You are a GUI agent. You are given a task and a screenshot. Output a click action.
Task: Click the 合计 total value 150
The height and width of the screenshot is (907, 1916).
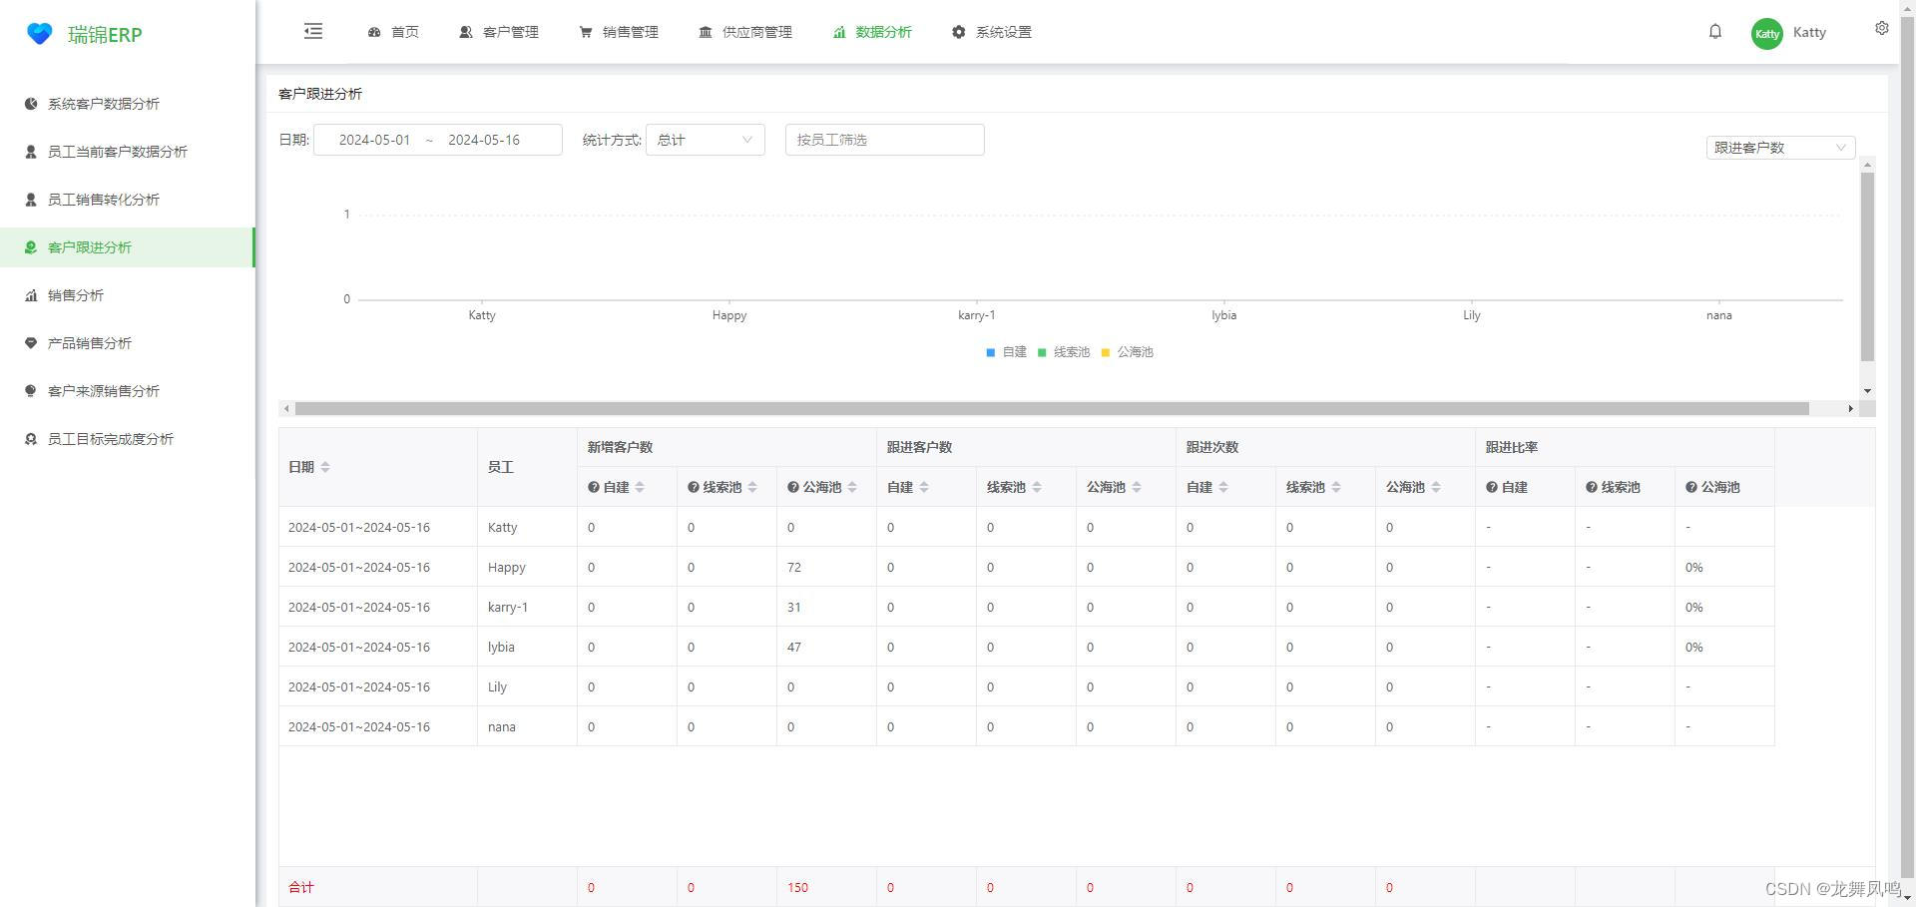click(797, 887)
